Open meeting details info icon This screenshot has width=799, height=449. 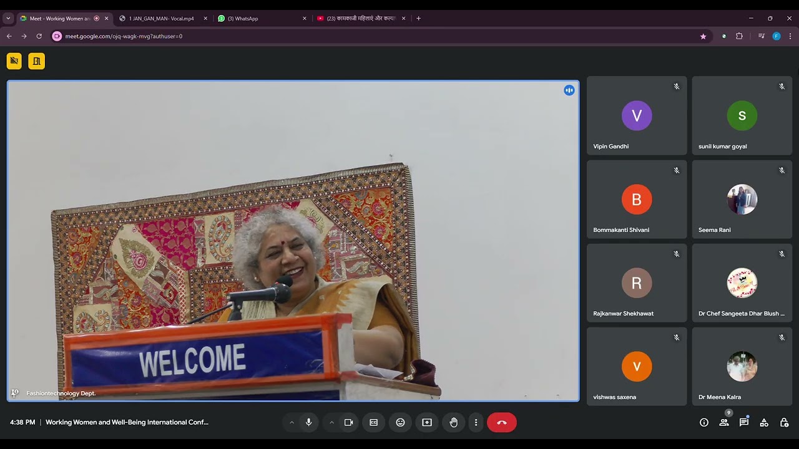704,422
